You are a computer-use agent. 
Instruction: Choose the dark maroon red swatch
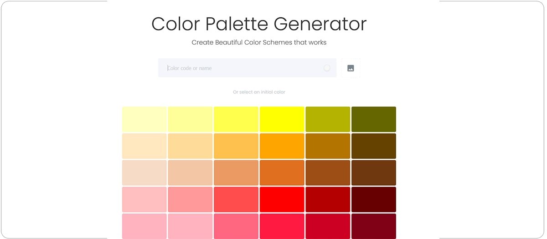[373, 199]
